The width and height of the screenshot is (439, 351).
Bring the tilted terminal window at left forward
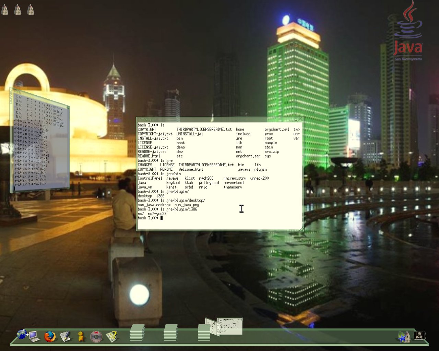(39, 141)
